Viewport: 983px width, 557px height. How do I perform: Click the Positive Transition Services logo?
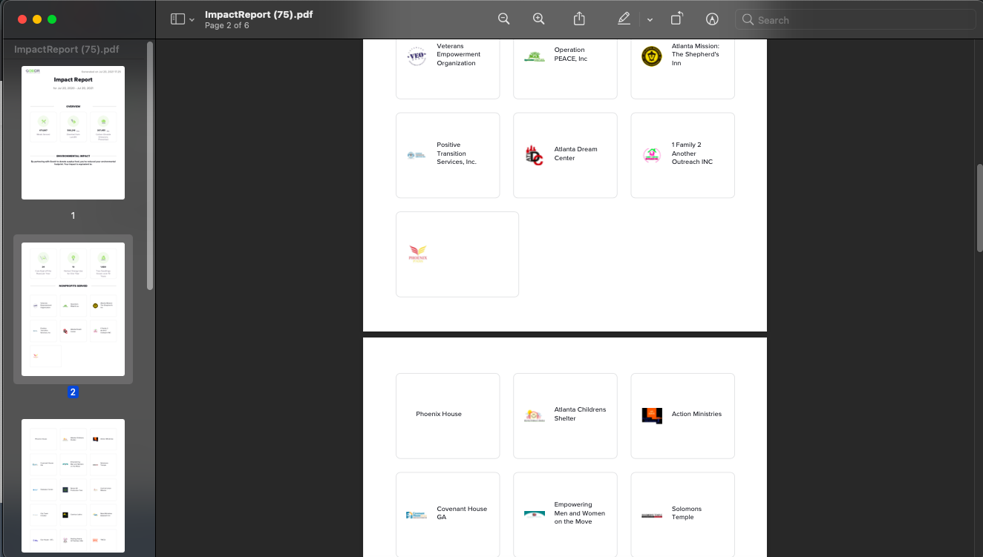[417, 155]
